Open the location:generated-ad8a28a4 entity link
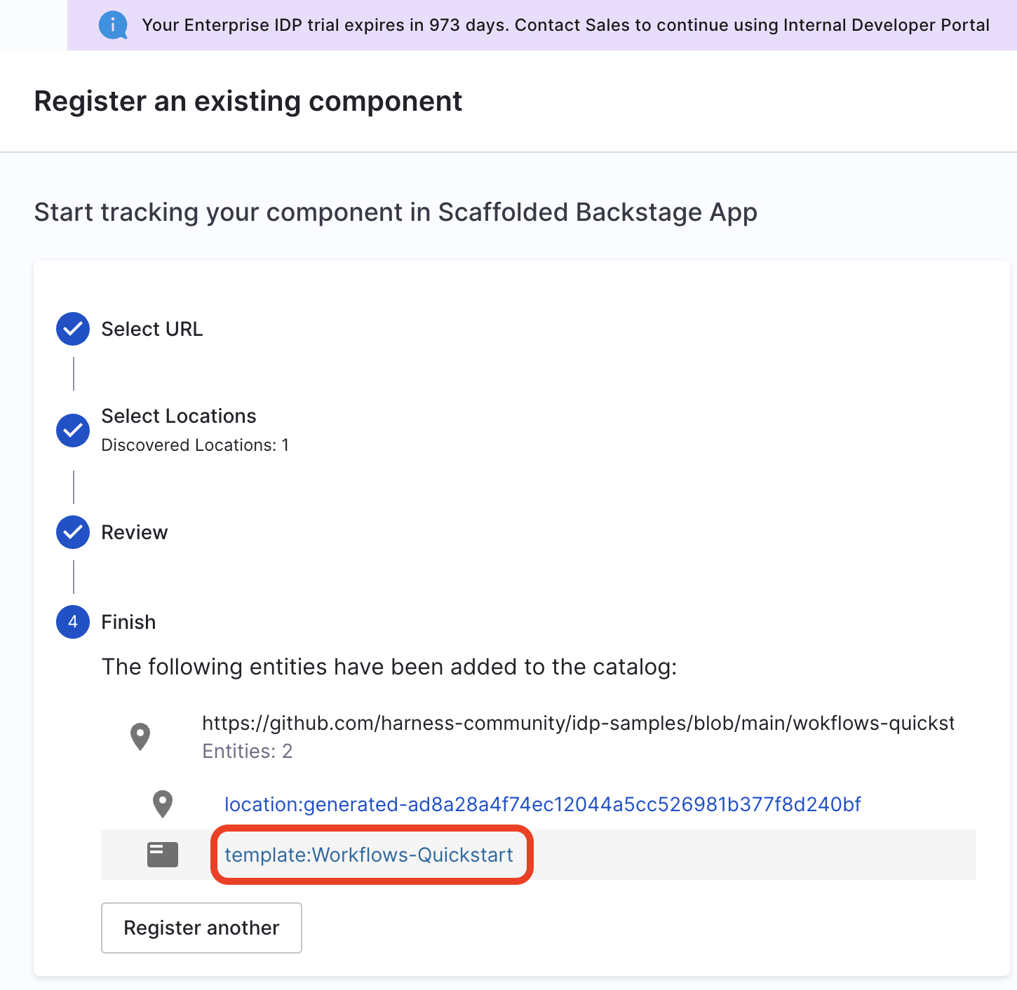Screen dimensions: 1017x990 pos(542,804)
